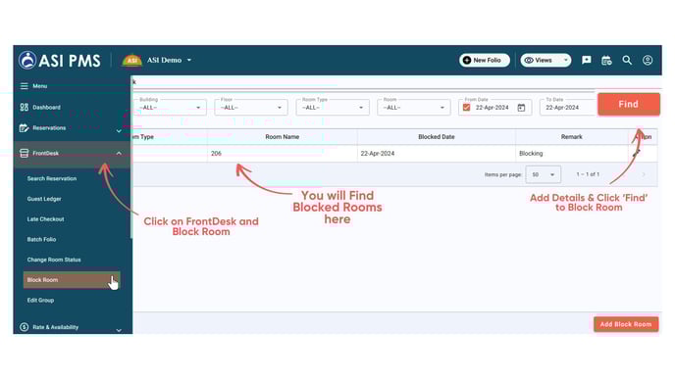
Task: Click the edit pencil for room 206
Action: pyautogui.click(x=637, y=153)
